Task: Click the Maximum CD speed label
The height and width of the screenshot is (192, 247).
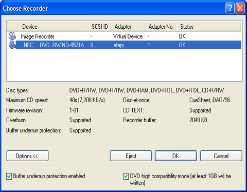Action: 27,100
